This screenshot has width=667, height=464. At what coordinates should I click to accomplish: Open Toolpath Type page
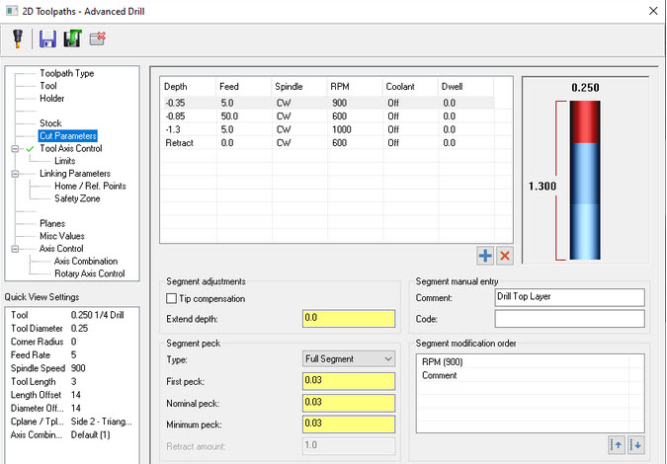(x=67, y=73)
